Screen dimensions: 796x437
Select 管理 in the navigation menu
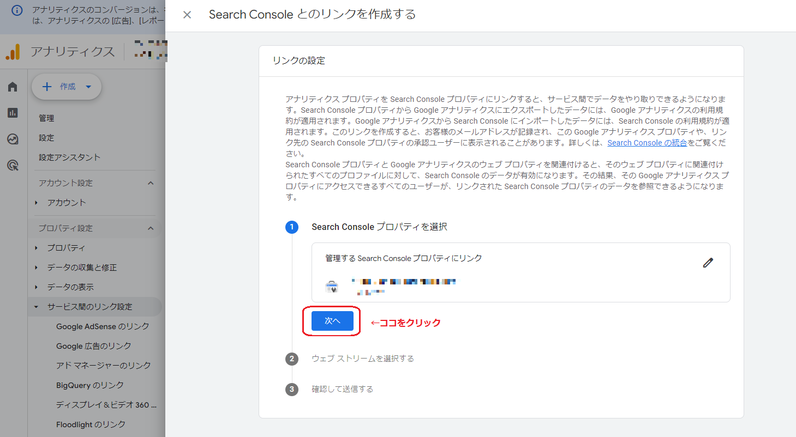pyautogui.click(x=46, y=118)
